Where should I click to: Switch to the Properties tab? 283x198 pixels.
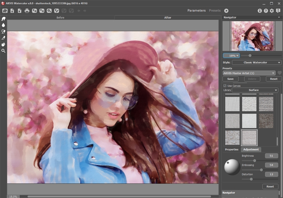232,150
